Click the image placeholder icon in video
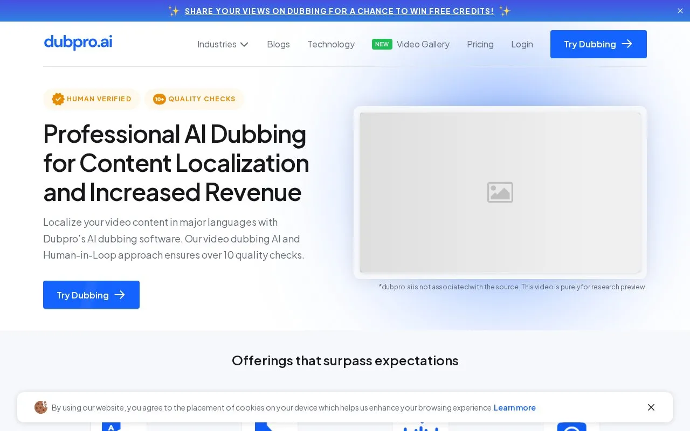This screenshot has width=690, height=431. (500, 192)
